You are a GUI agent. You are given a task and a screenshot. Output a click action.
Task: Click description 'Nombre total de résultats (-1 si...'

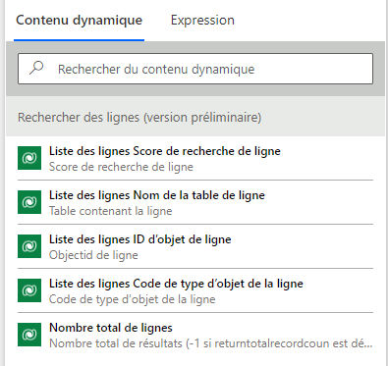[210, 343]
